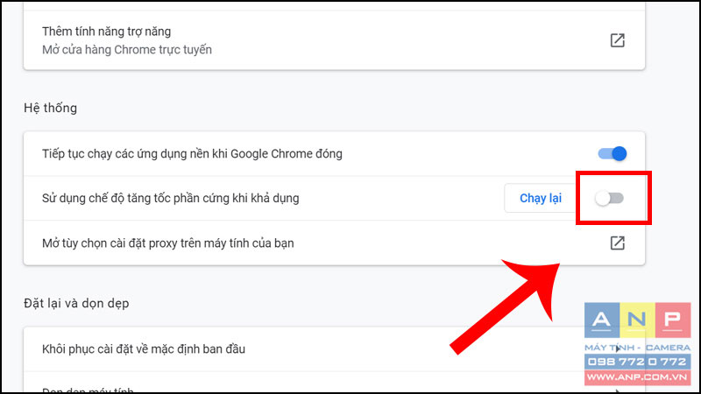Click the 098 772 0 772 phone banner
Viewport: 701px width, 394px height.
[x=637, y=362]
